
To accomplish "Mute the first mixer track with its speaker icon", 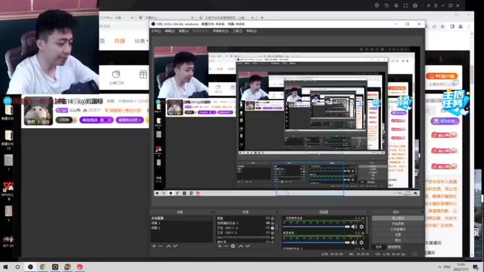I will click(x=354, y=227).
